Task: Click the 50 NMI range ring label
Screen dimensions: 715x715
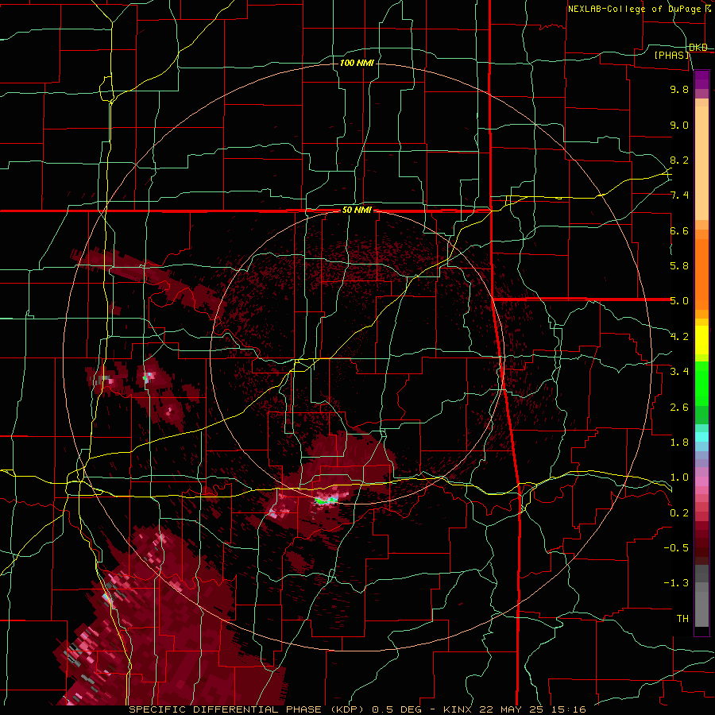Action: click(x=357, y=211)
